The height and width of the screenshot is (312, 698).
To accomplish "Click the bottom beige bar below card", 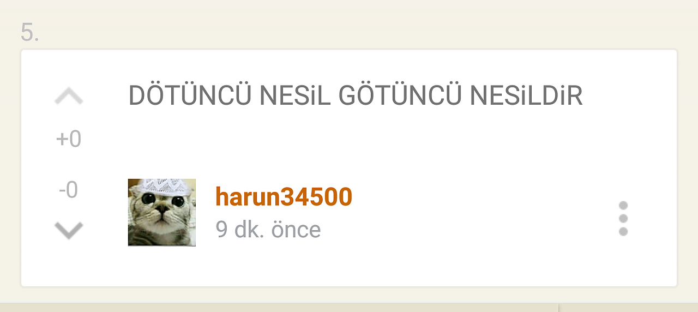I will [x=349, y=307].
